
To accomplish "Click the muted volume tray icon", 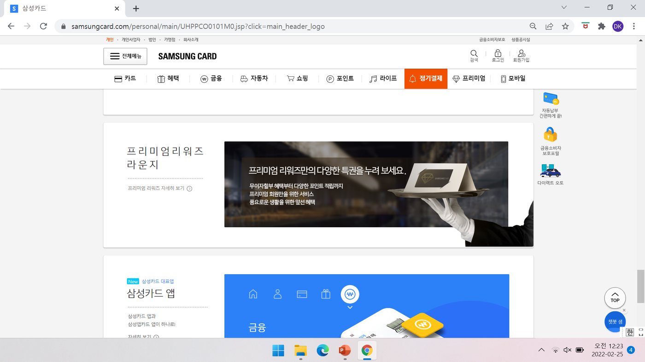I will coord(568,351).
